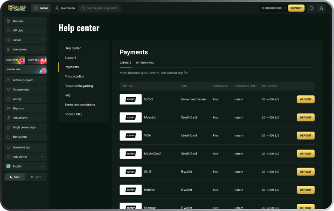Screen dimensions: 334x211
Task: Click Deposit button for Skrill
Action: click(x=306, y=172)
